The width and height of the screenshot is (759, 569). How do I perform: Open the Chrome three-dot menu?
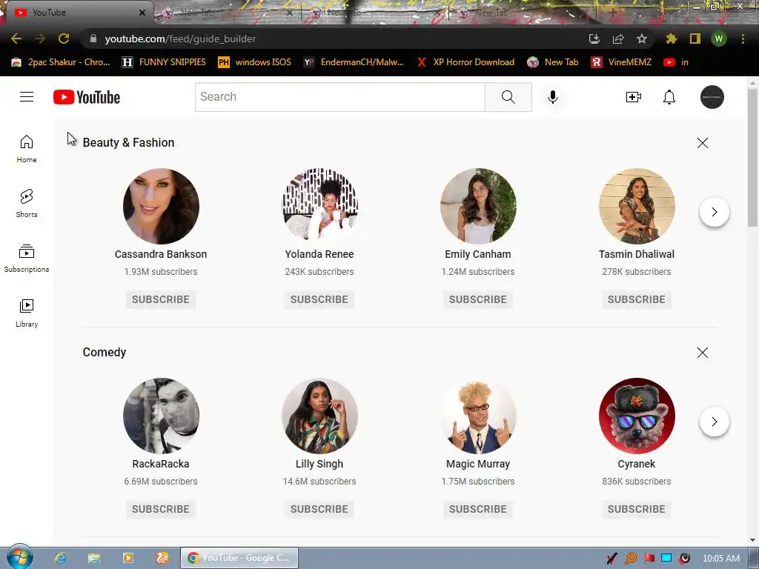point(743,39)
